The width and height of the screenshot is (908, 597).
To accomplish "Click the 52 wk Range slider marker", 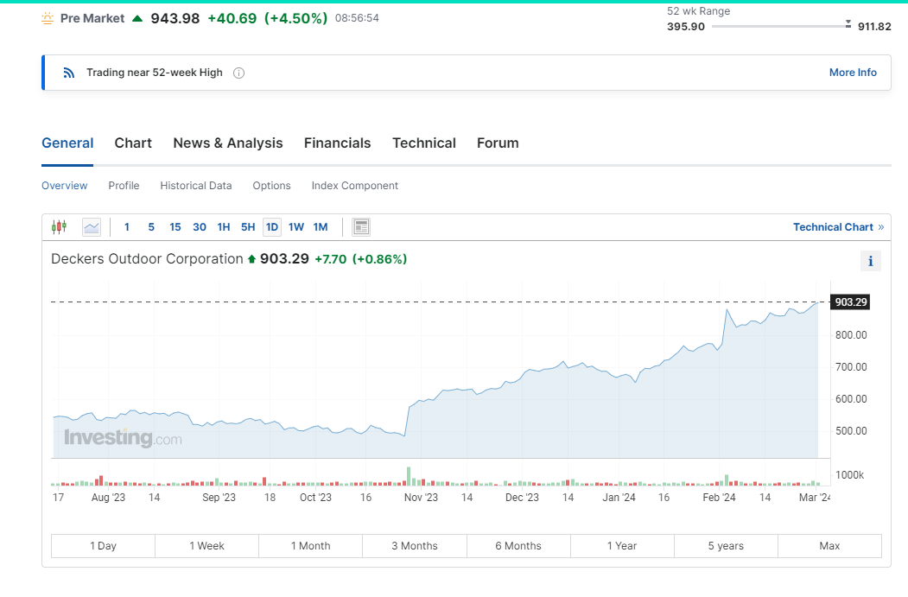I will click(x=848, y=23).
